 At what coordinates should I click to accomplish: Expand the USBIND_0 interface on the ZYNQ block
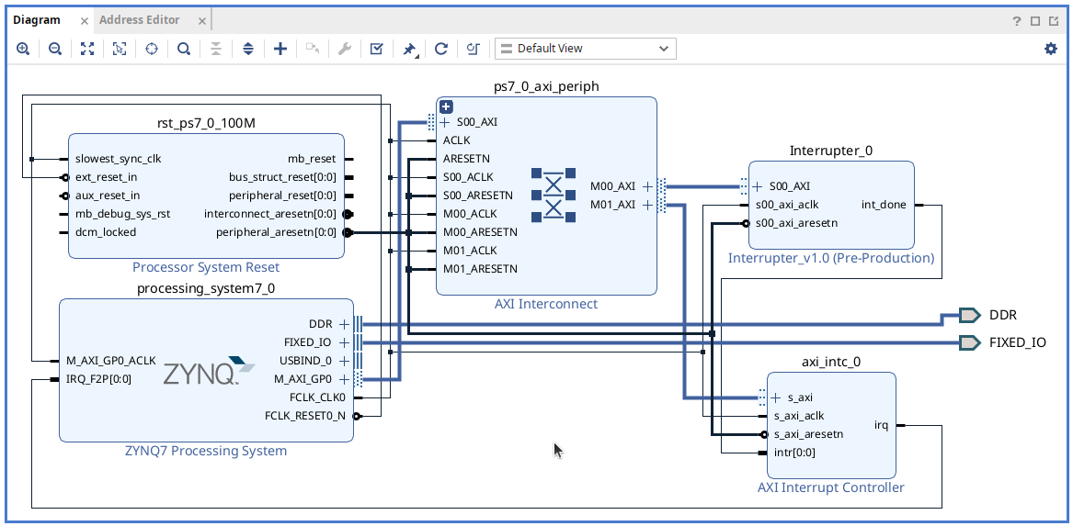[x=344, y=361]
